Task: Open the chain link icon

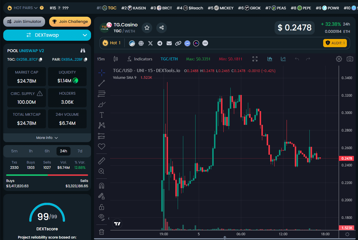Action: 178,43
